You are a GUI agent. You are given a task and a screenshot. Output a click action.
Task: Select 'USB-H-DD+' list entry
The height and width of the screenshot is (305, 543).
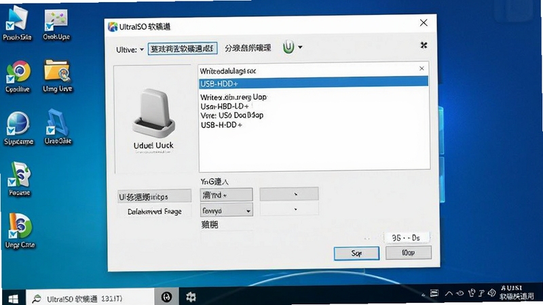click(221, 125)
